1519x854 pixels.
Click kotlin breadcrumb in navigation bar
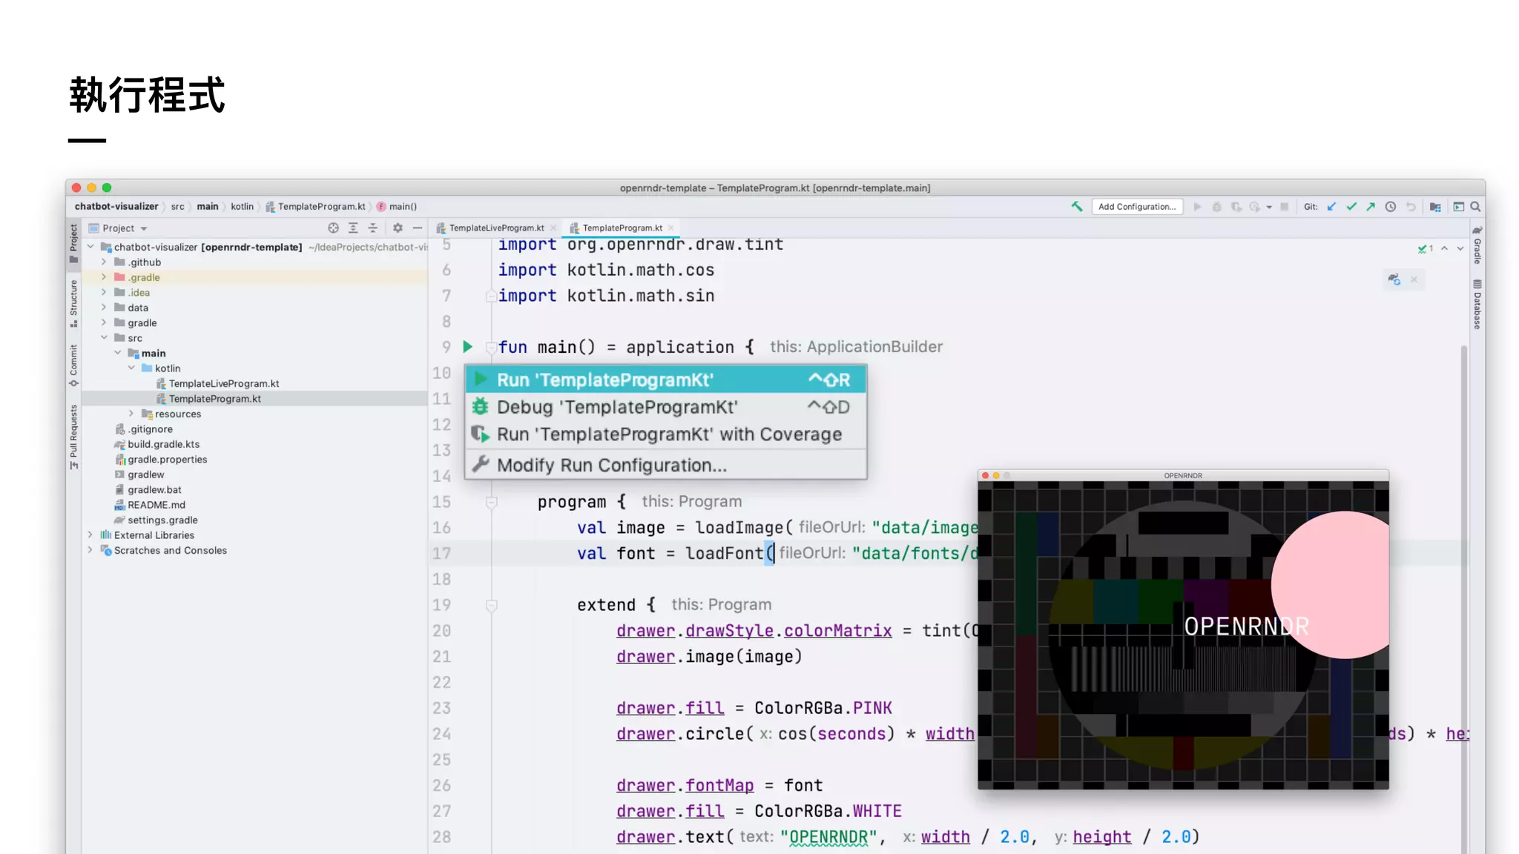pos(242,207)
